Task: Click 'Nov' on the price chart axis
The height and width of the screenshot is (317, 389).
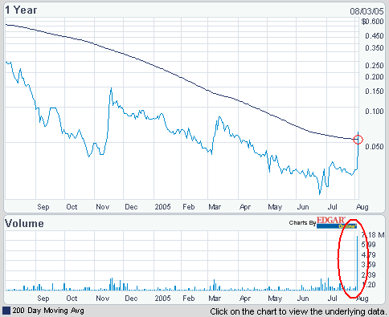Action: pyautogui.click(x=102, y=207)
